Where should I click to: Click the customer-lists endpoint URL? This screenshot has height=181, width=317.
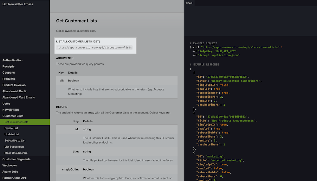tap(94, 48)
